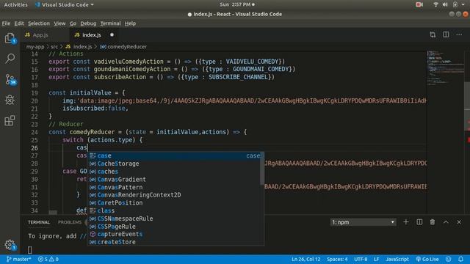Open the Activities overview
Viewport: 470px width, 264px height.
point(15,4)
